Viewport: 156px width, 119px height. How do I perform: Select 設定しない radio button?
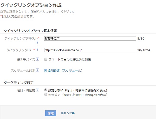tap(45, 90)
